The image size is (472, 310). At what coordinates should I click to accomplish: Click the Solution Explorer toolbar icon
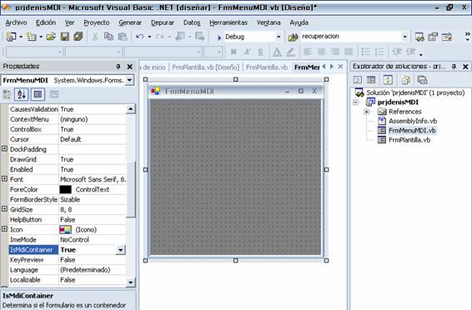(x=419, y=37)
